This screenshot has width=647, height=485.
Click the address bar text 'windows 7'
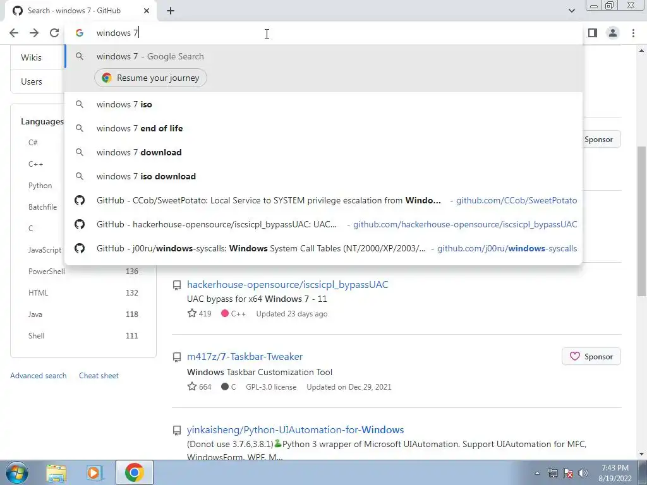point(117,33)
